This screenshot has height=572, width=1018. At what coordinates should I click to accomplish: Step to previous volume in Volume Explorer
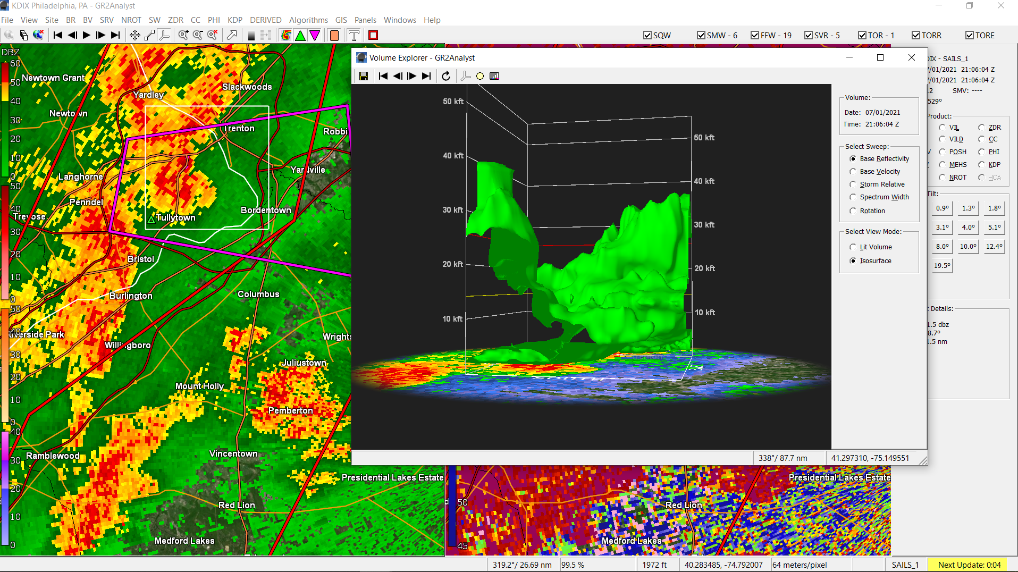(398, 76)
